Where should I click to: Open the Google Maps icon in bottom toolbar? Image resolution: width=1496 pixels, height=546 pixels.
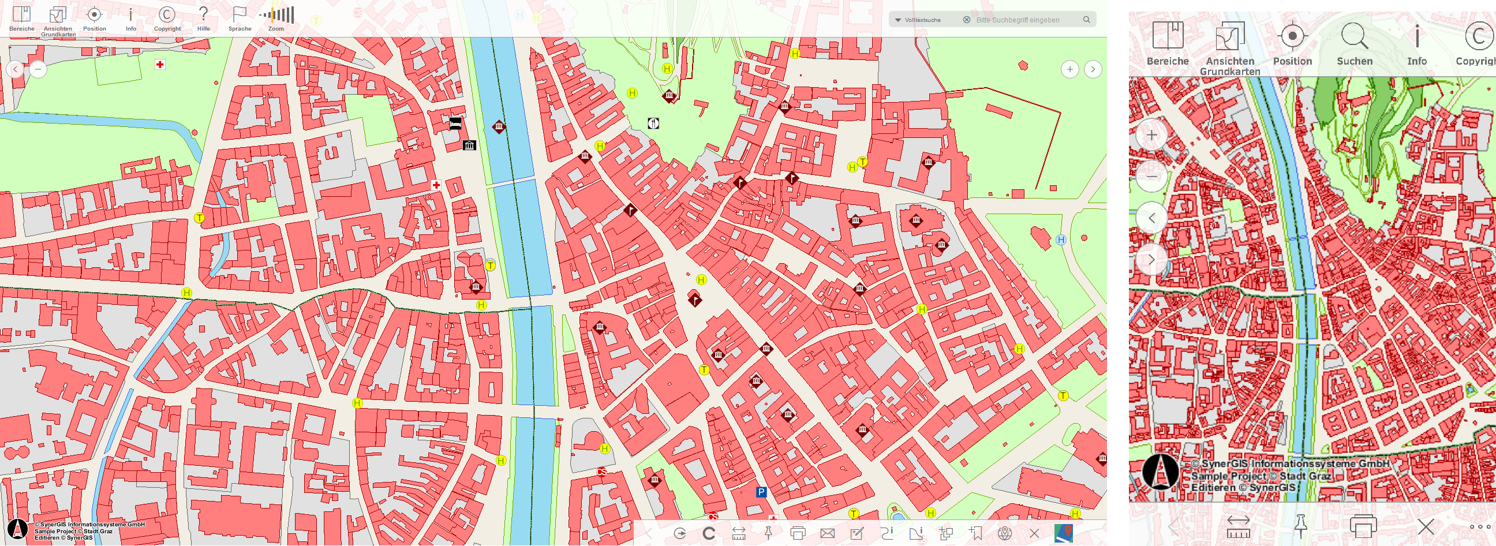[1063, 533]
